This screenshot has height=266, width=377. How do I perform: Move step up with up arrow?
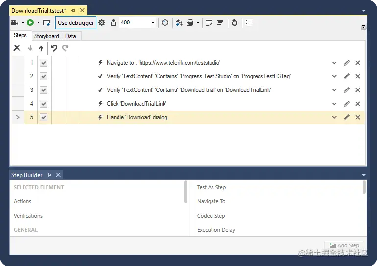click(x=41, y=48)
